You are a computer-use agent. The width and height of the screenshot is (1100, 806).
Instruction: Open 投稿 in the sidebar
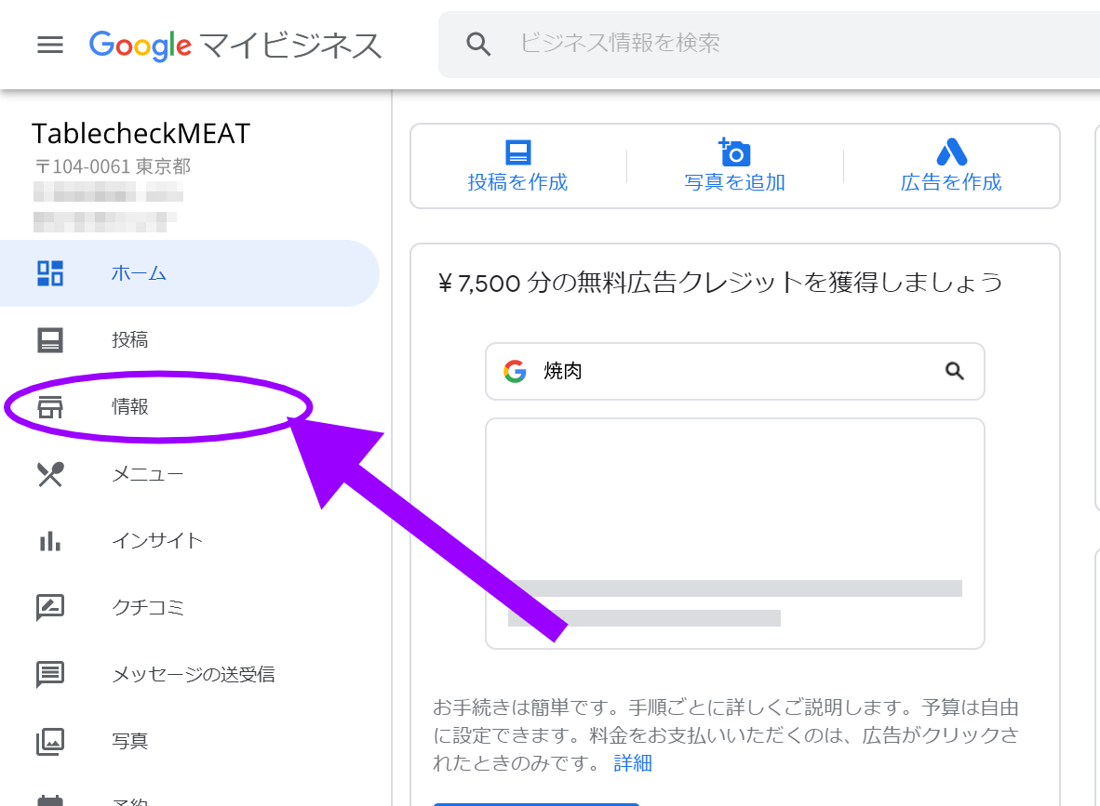[x=130, y=340]
